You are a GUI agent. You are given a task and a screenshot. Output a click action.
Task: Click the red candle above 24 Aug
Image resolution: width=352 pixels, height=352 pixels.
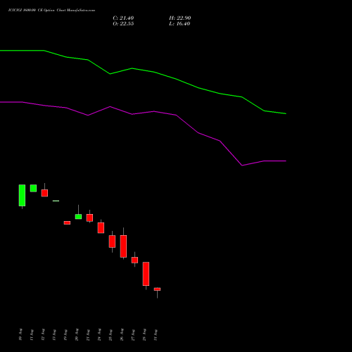[x=101, y=227]
